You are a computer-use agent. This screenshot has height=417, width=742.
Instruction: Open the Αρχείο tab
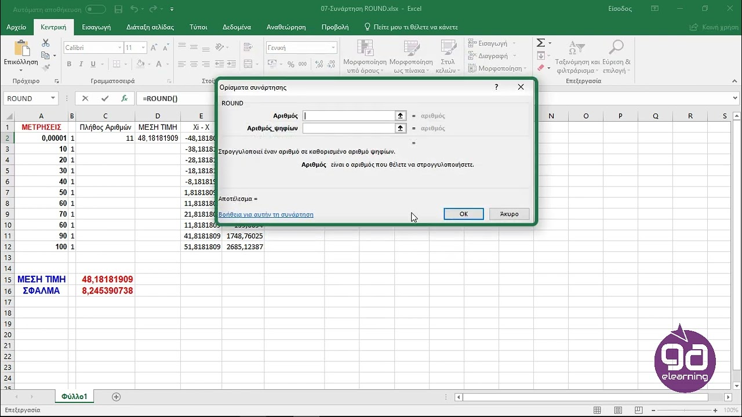click(x=16, y=27)
